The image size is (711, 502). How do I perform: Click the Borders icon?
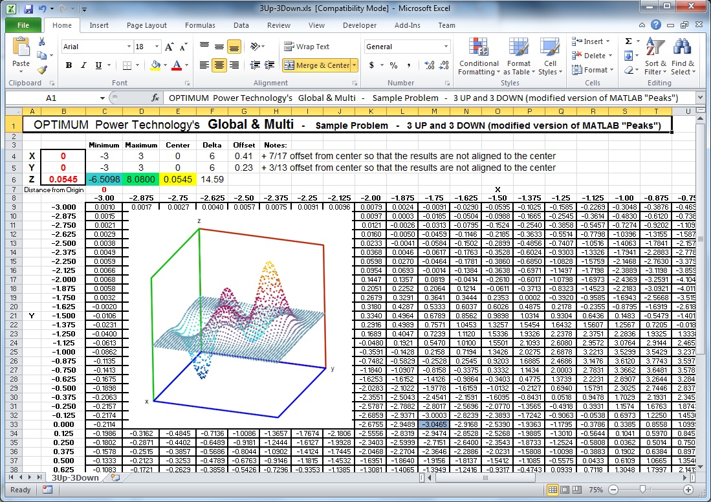pyautogui.click(x=127, y=65)
